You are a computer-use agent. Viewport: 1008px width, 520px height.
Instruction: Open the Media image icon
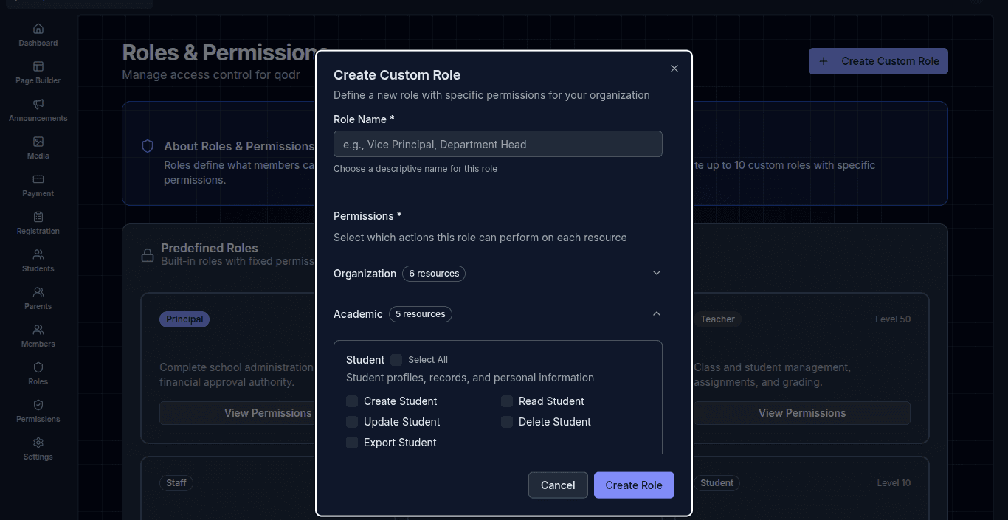click(x=38, y=142)
